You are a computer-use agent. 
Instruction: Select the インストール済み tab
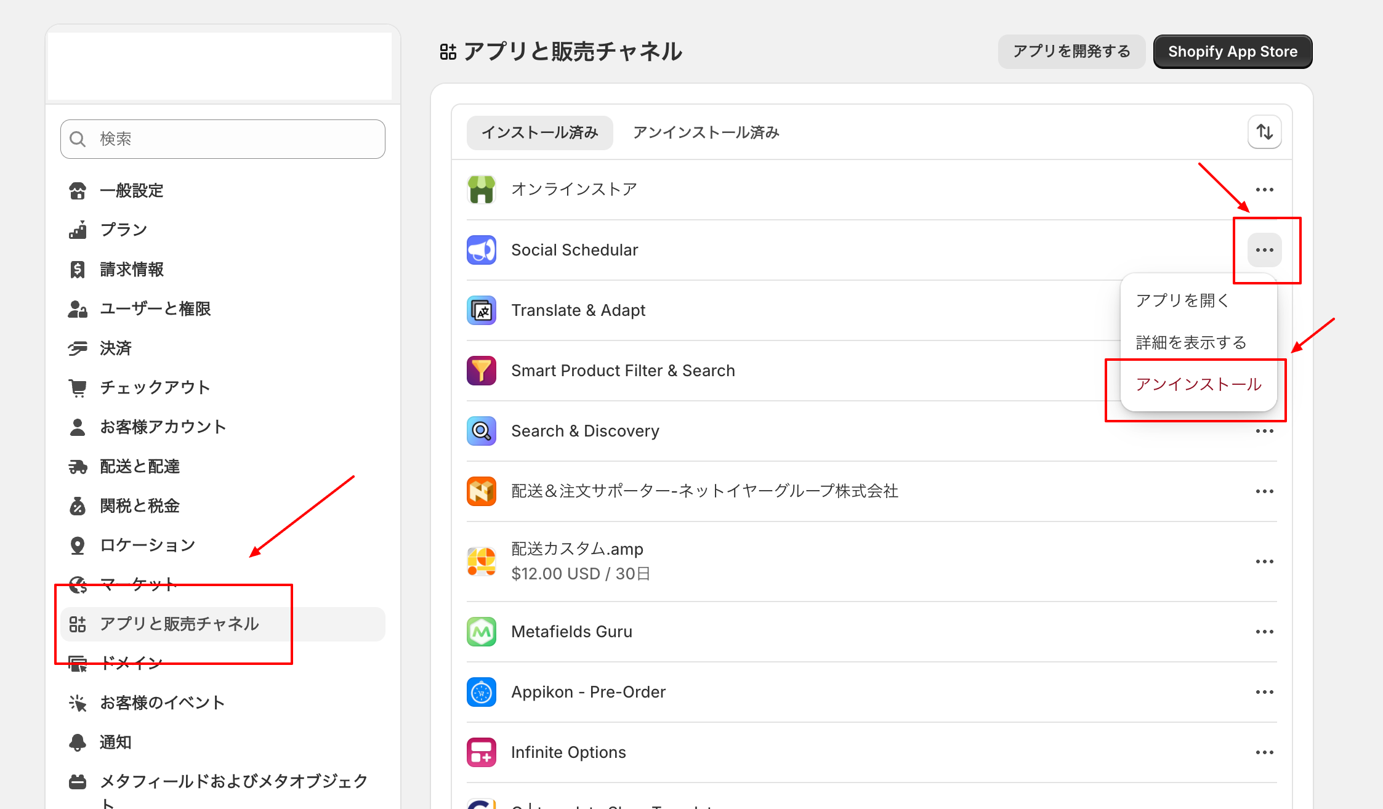click(539, 132)
